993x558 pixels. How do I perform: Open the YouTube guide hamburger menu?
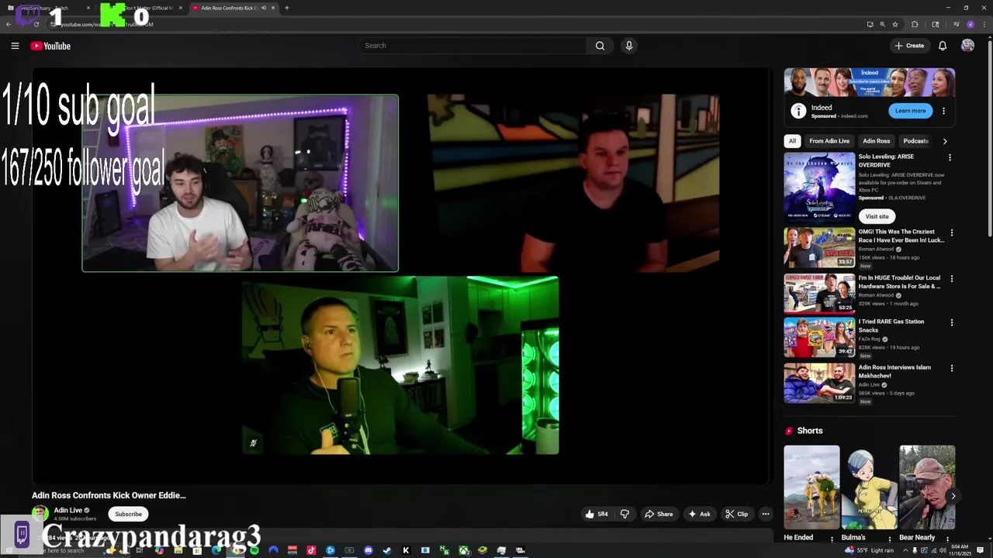[x=15, y=46]
